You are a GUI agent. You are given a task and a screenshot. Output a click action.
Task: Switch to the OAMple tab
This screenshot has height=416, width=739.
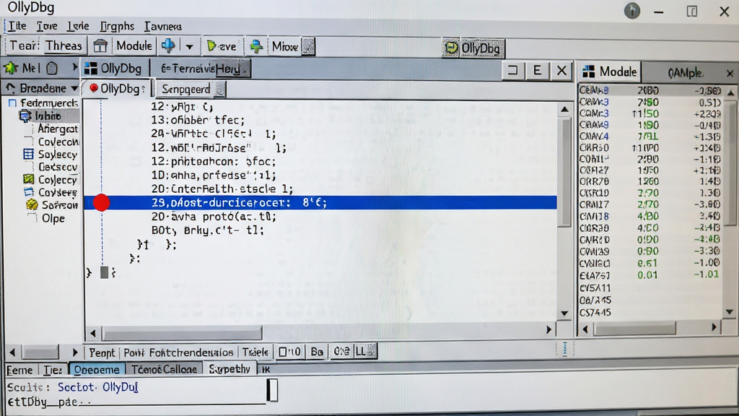[x=684, y=73]
